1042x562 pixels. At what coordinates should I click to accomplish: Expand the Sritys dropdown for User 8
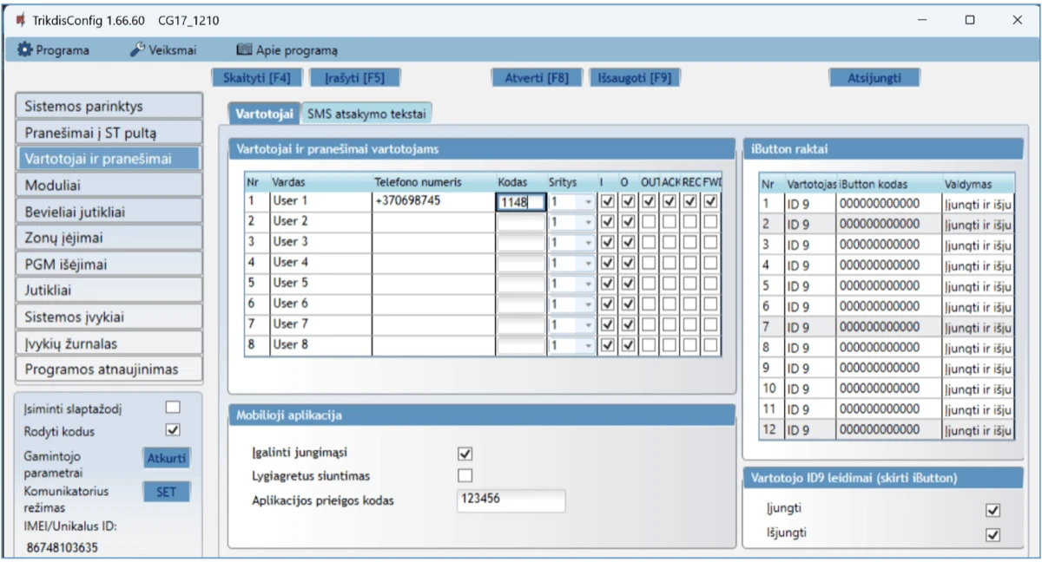(x=588, y=345)
